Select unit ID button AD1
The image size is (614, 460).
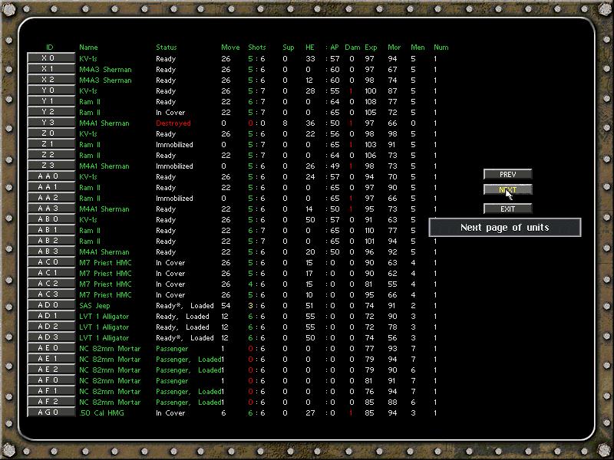[51, 317]
